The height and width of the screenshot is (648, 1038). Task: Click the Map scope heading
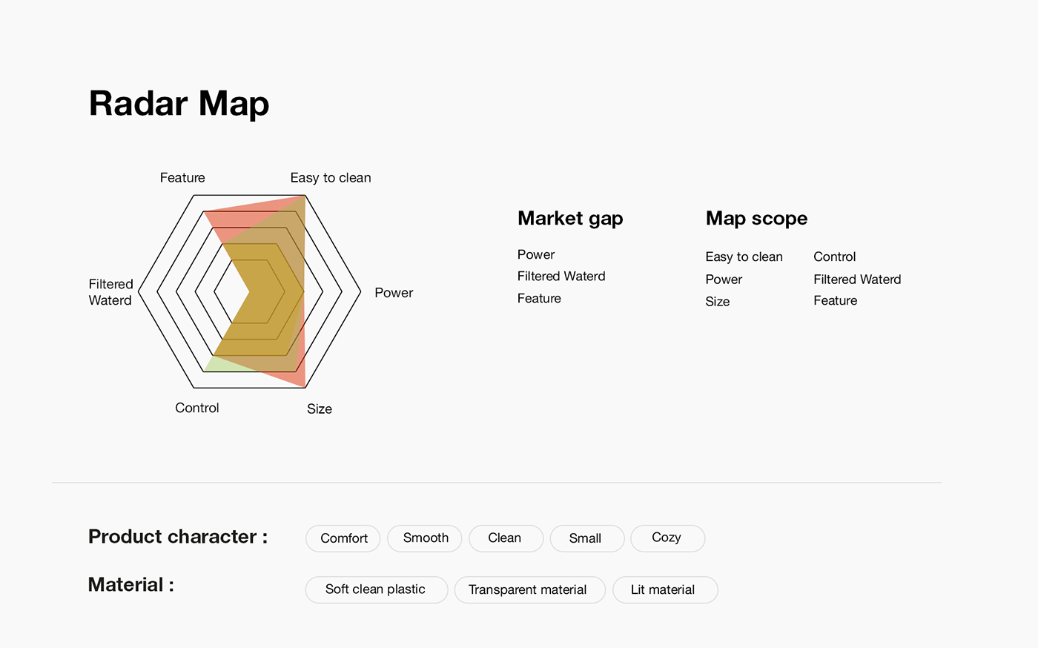pyautogui.click(x=756, y=219)
